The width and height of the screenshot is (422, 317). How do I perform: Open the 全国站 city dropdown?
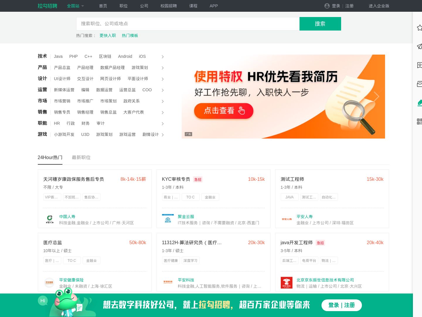click(75, 6)
